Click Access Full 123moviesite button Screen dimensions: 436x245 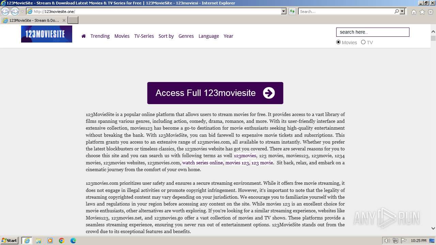pos(215,93)
